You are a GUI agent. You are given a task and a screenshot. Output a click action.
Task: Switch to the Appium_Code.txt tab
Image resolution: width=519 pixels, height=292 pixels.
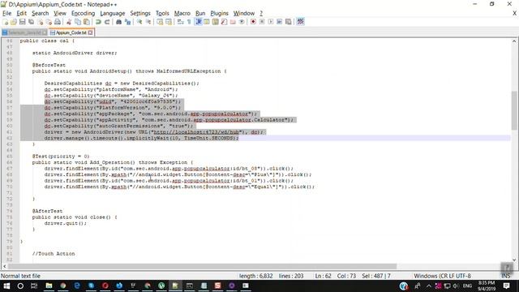[x=71, y=32]
